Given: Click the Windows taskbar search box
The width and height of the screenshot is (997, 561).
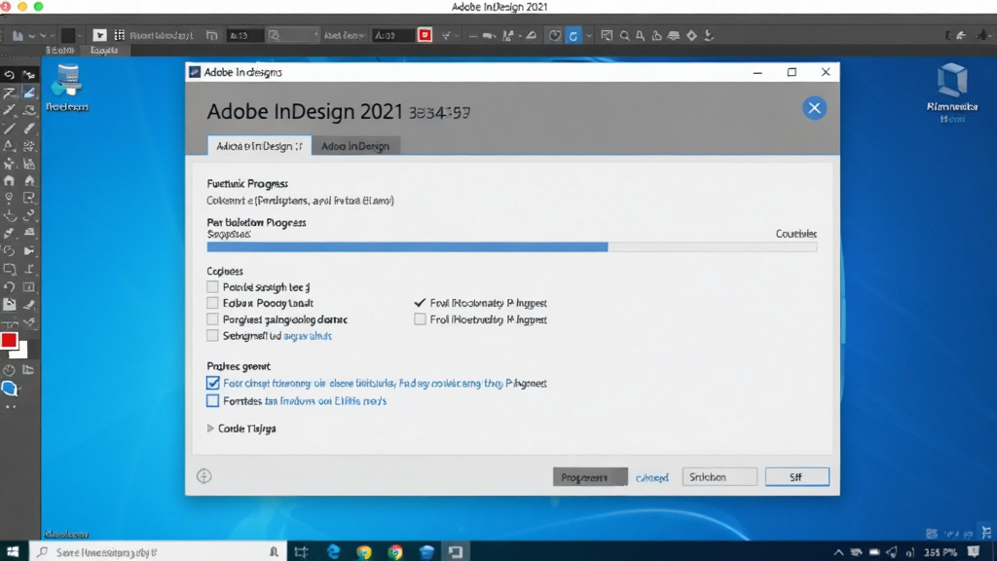Looking at the screenshot, I should [x=158, y=552].
